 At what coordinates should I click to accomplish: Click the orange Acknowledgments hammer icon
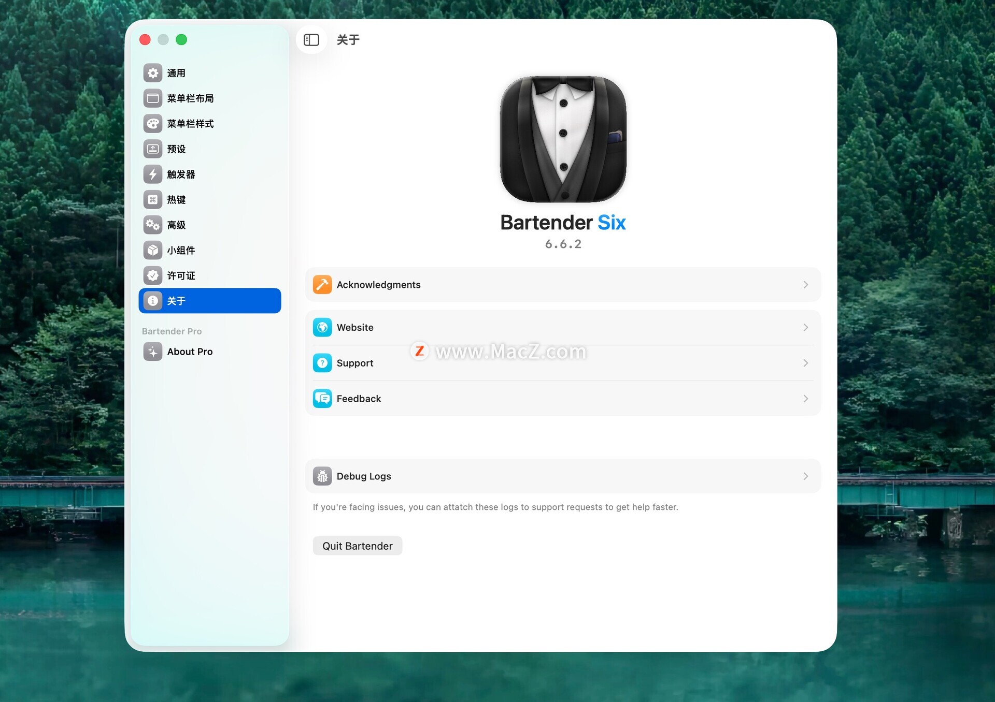322,285
